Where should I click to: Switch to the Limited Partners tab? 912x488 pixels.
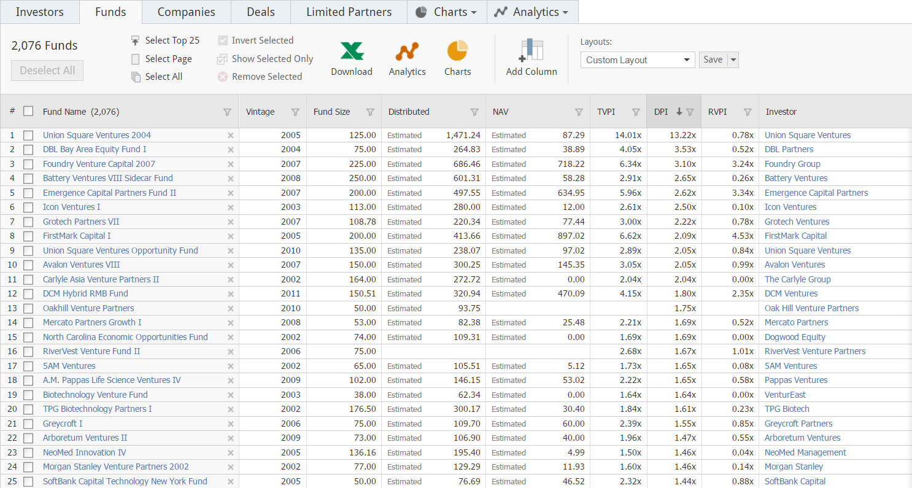349,12
